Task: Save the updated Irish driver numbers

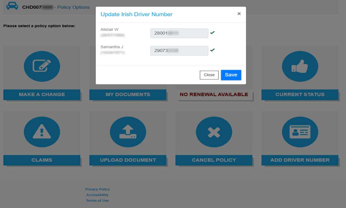Action: click(x=231, y=75)
